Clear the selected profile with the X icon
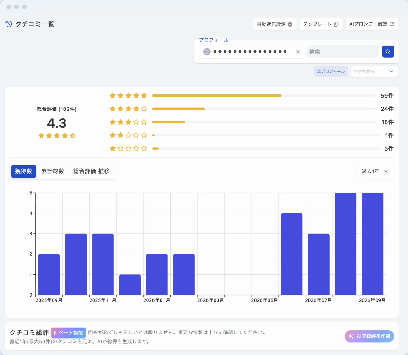The image size is (408, 355). (298, 52)
